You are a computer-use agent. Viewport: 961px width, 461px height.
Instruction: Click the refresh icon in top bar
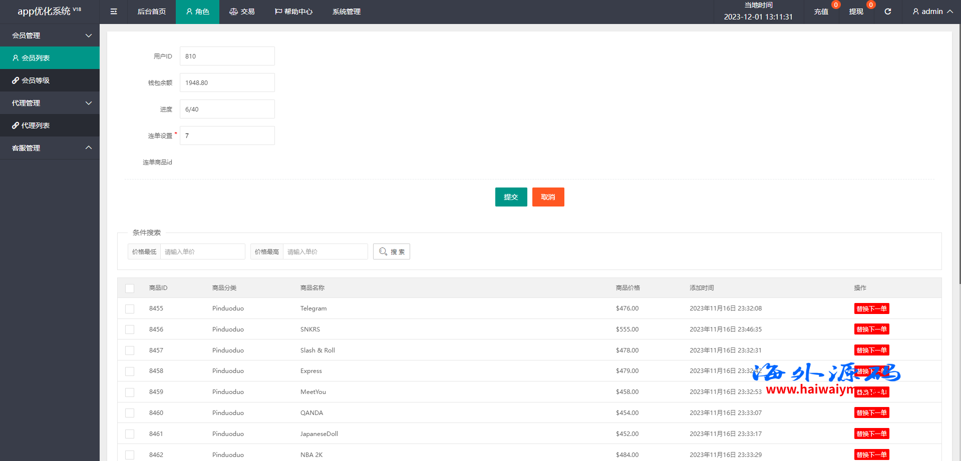887,11
